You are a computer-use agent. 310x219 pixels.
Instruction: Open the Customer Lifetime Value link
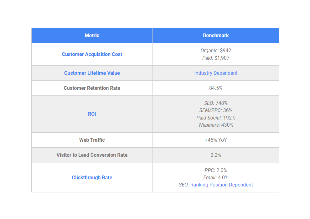tap(92, 73)
